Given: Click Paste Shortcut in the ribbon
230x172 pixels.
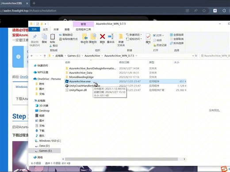Looking at the screenshot, I should [x=68, y=39].
